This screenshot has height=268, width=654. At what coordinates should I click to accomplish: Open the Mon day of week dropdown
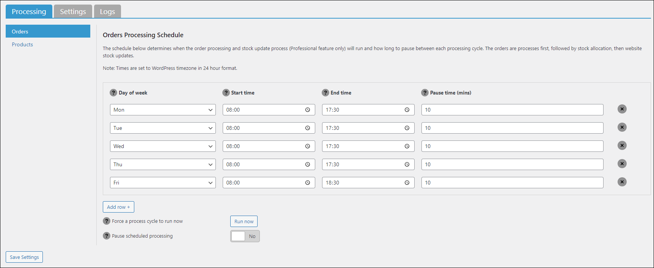(x=163, y=110)
